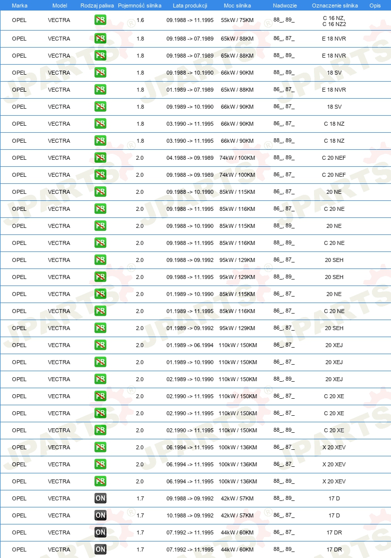Viewport: 391px width, 558px height.
Task: Click the date cell 09.1989 -> 10.1990
Action: pyautogui.click(x=190, y=107)
